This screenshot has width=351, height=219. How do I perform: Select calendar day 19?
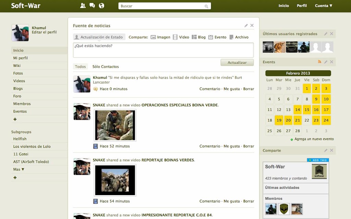(x=279, y=120)
